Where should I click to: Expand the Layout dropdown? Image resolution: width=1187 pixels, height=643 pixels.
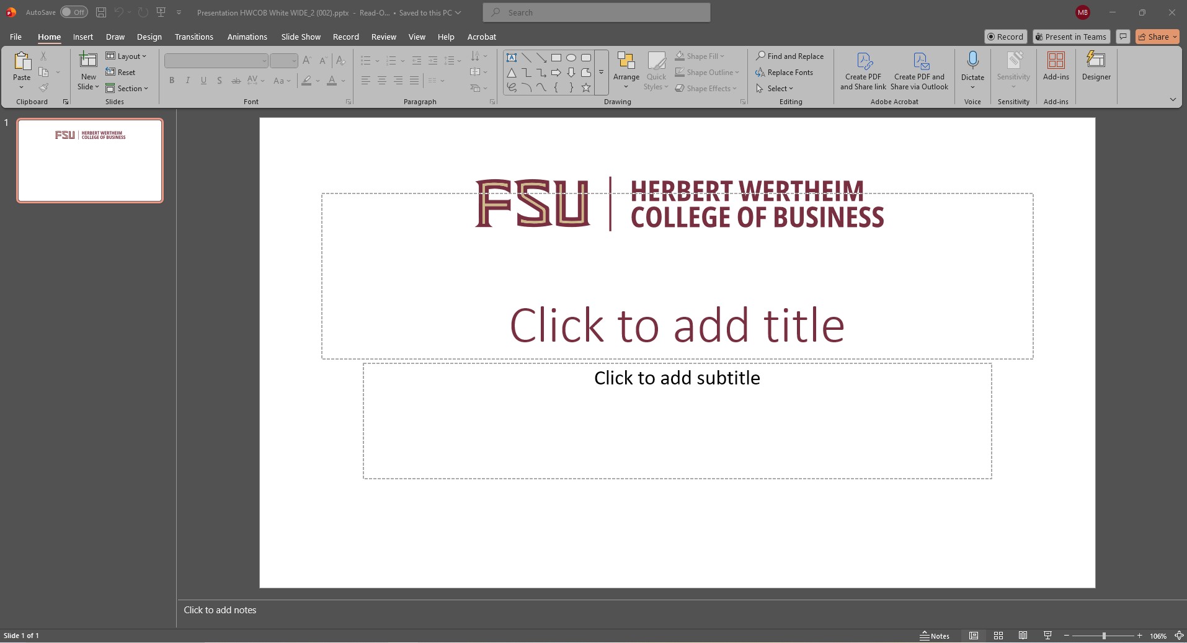(127, 56)
